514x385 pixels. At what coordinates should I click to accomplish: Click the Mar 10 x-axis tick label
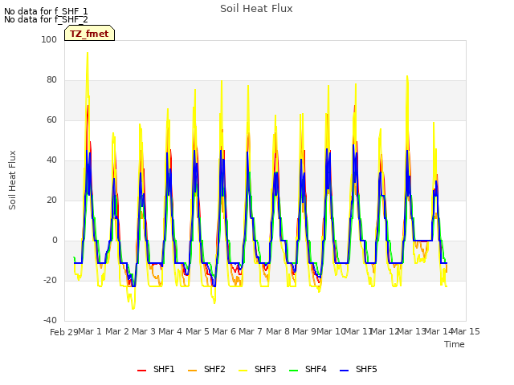pyautogui.click(x=331, y=331)
